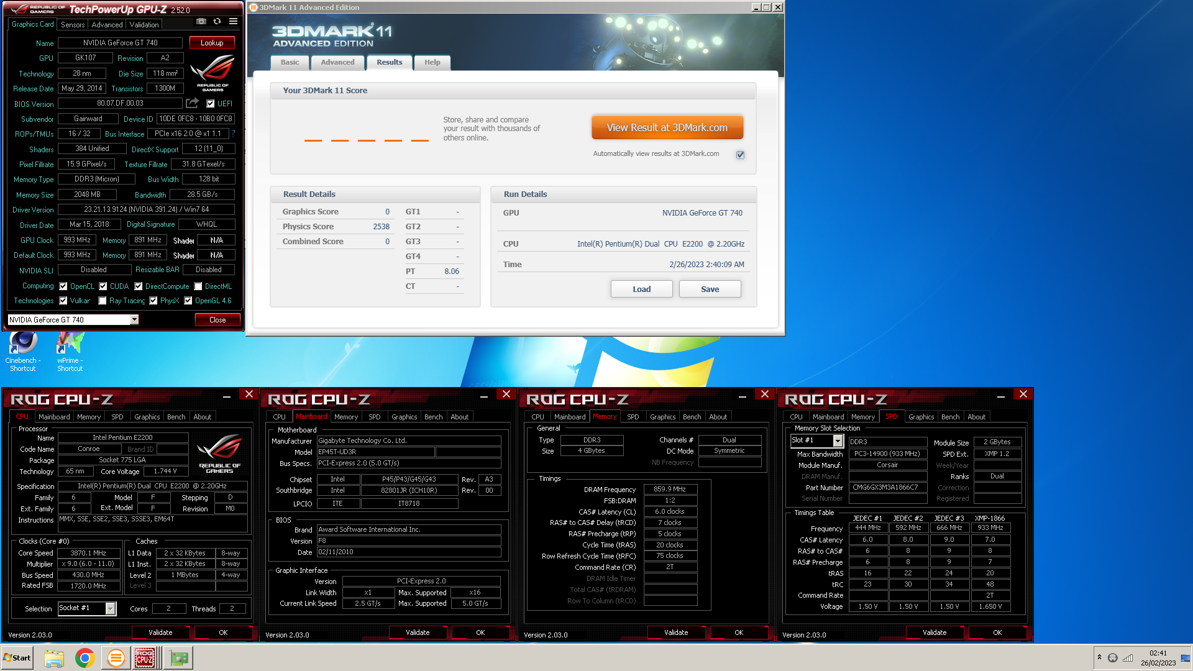This screenshot has width=1193, height=671.
Task: Click the show desktop tray icon
Action: pyautogui.click(x=1186, y=657)
